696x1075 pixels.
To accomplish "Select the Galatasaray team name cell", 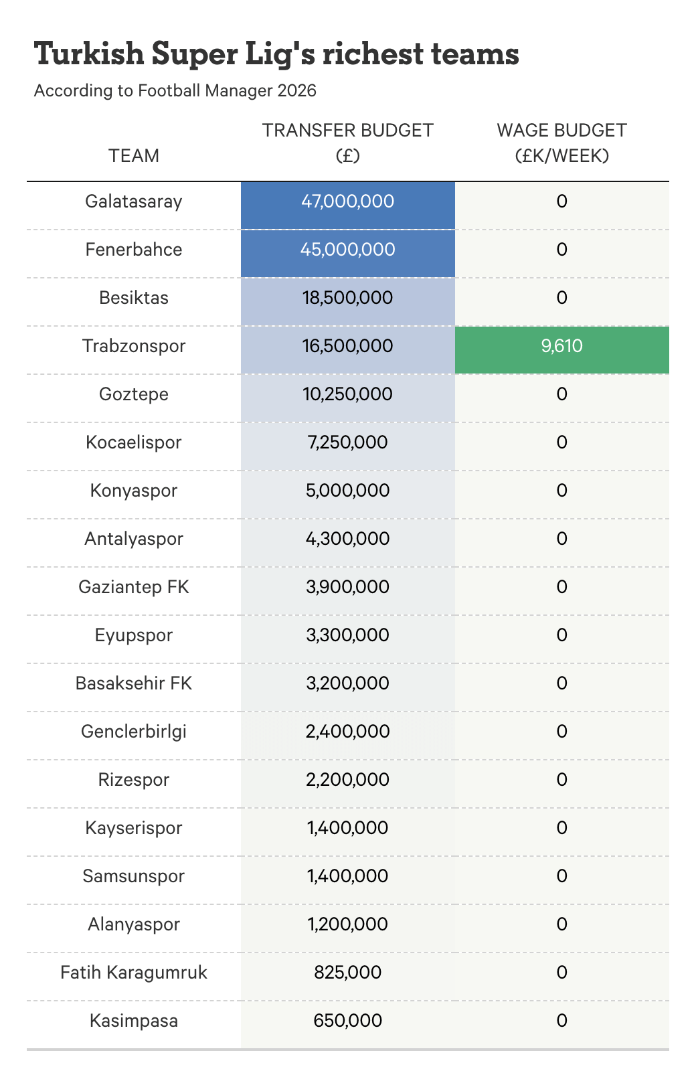I will click(x=134, y=201).
